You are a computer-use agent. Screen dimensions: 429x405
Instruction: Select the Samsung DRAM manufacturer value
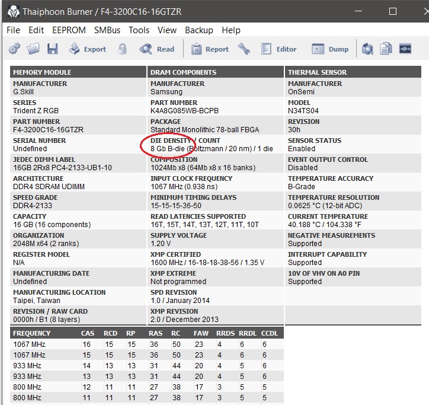pyautogui.click(x=167, y=92)
